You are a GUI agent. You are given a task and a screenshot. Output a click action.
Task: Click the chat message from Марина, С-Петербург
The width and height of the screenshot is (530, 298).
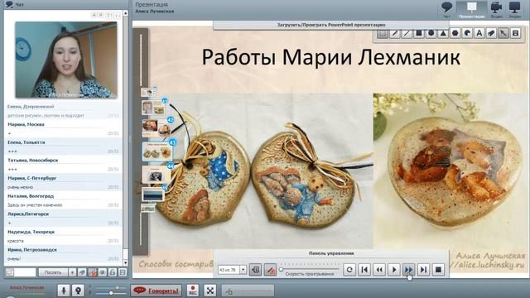click(x=63, y=182)
